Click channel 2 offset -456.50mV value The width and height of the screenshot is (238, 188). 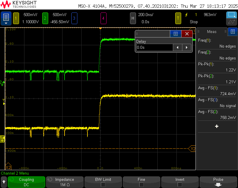59,22
